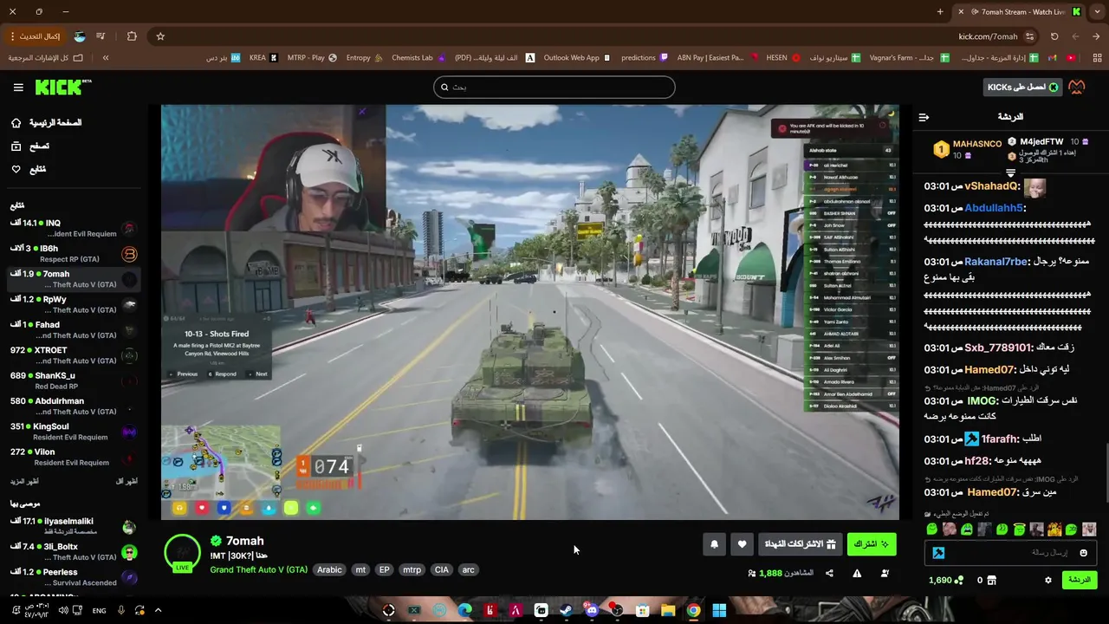This screenshot has width=1109, height=624.
Task: Open KingSoul Resident Evil channel
Action: coord(74,432)
